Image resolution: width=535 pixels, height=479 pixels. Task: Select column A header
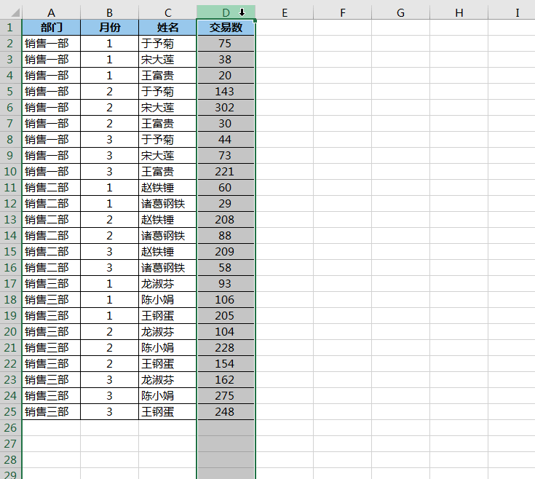coord(51,12)
